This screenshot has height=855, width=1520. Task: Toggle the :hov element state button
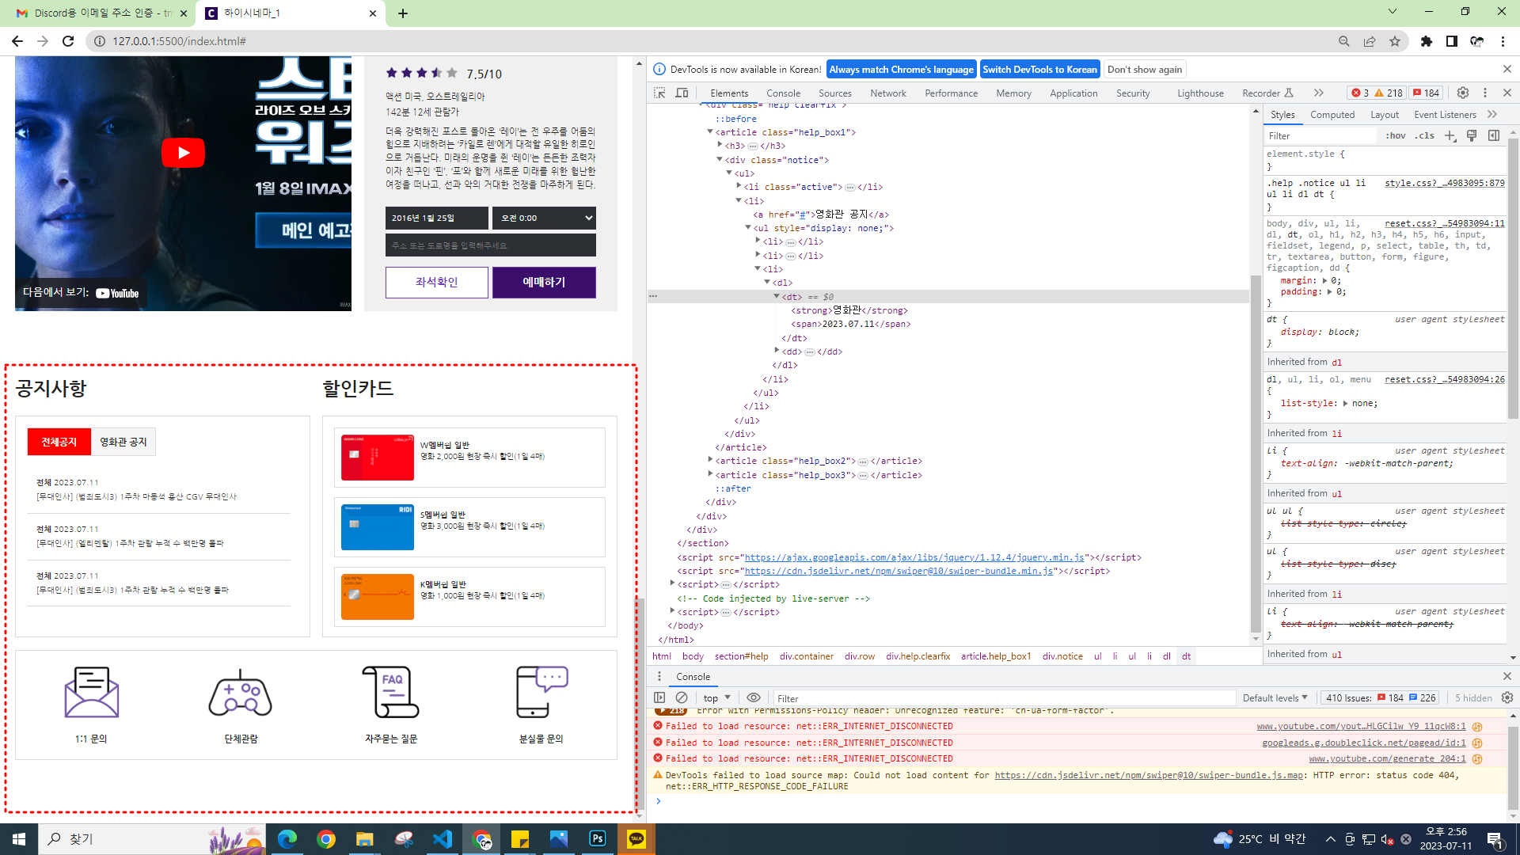pos(1396,135)
